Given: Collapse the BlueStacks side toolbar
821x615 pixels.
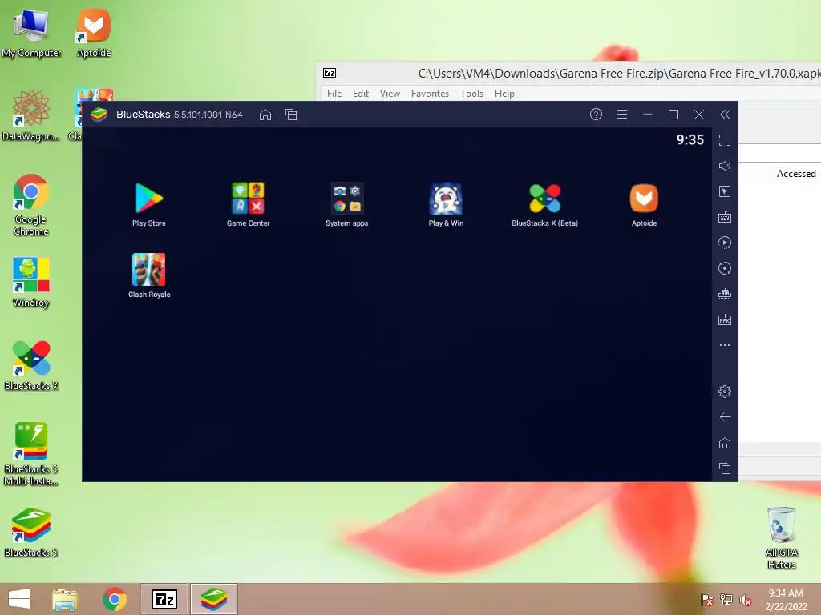Looking at the screenshot, I should coord(725,115).
